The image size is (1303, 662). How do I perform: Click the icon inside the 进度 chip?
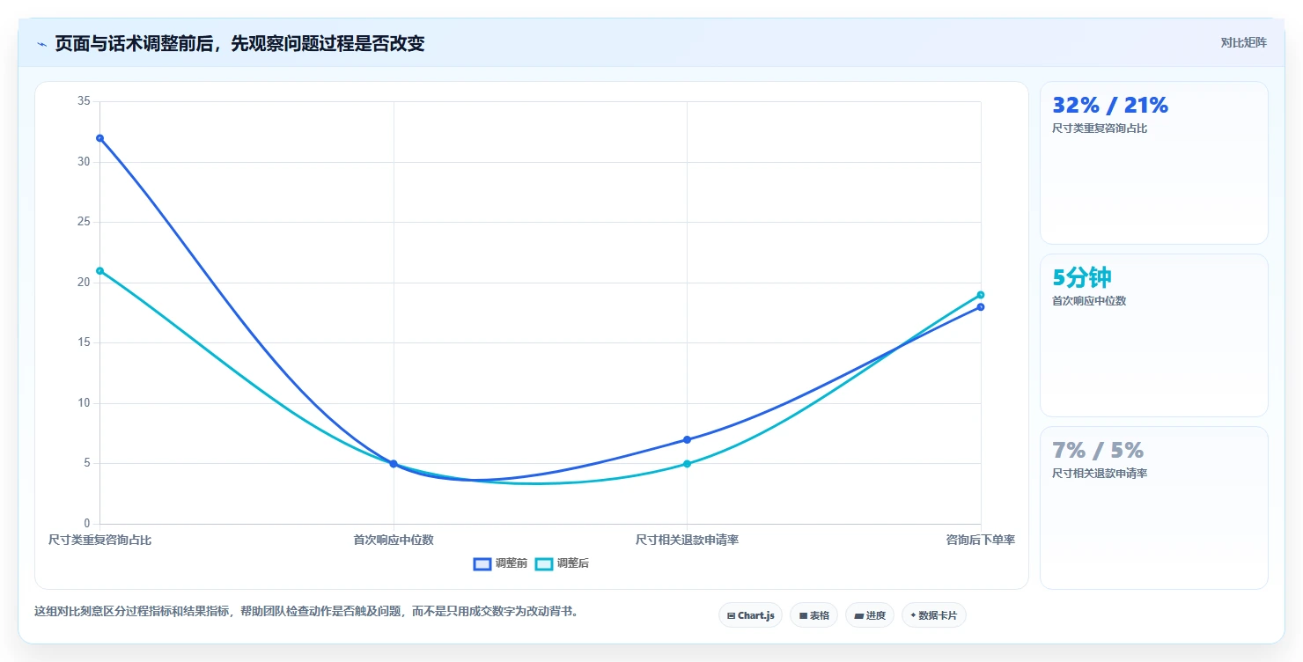858,616
